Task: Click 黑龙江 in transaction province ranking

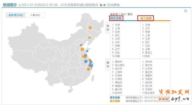Action: [149, 53]
